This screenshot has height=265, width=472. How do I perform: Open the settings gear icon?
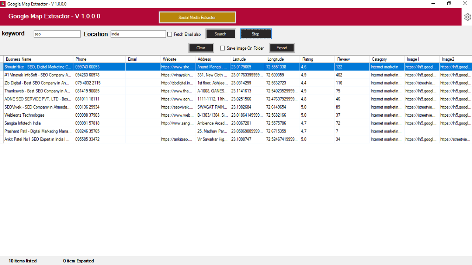coord(467,17)
